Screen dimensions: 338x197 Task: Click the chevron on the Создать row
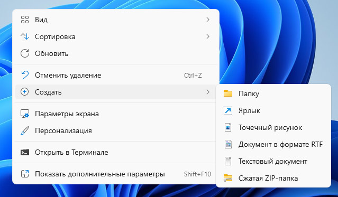(x=208, y=92)
